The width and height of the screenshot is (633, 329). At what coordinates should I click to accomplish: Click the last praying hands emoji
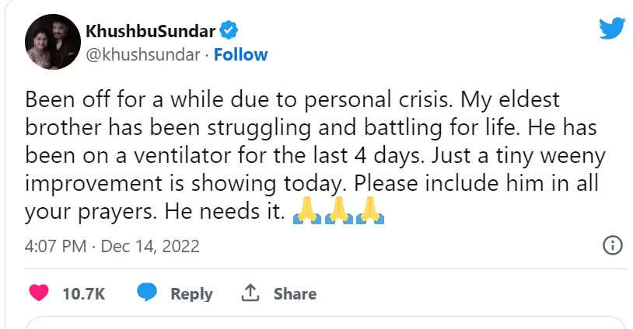(x=370, y=210)
